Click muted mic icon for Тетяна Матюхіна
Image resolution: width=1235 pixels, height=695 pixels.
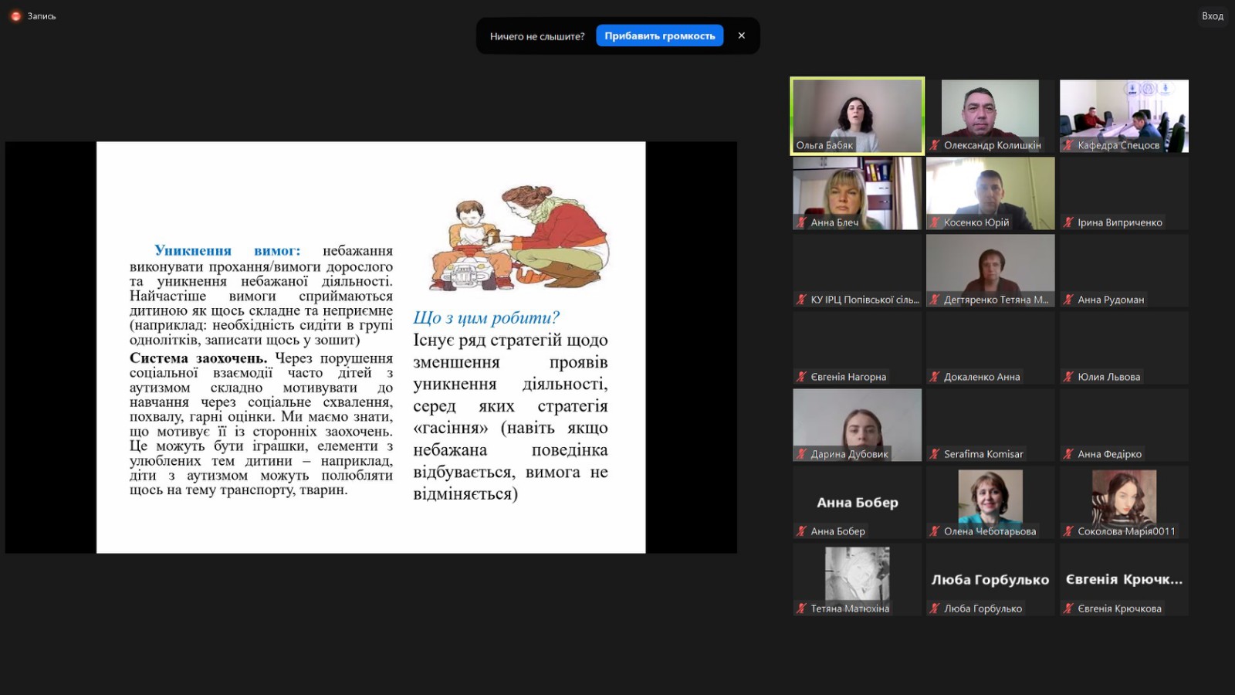point(801,609)
